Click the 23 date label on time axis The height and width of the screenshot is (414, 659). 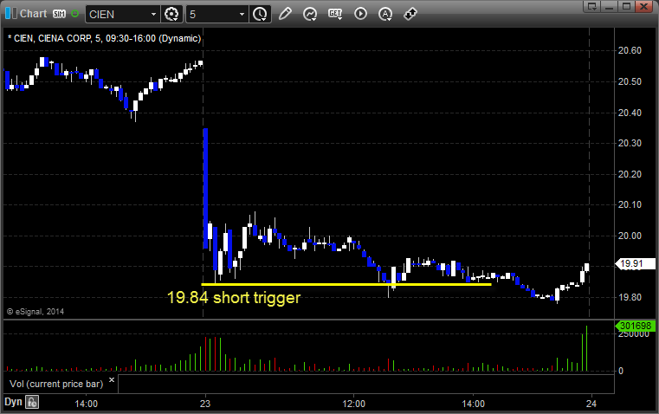click(x=205, y=404)
